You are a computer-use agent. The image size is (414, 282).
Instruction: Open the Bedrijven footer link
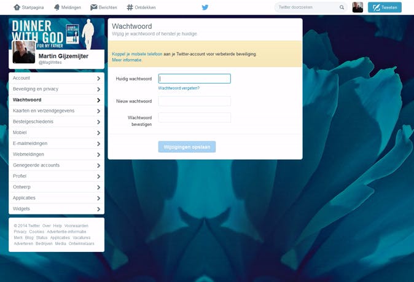click(44, 243)
